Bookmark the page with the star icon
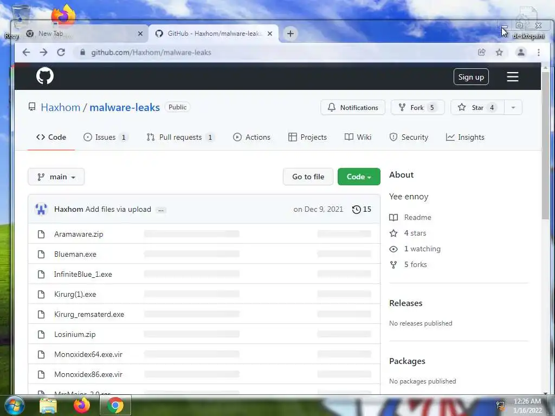This screenshot has height=416, width=555. 499,53
